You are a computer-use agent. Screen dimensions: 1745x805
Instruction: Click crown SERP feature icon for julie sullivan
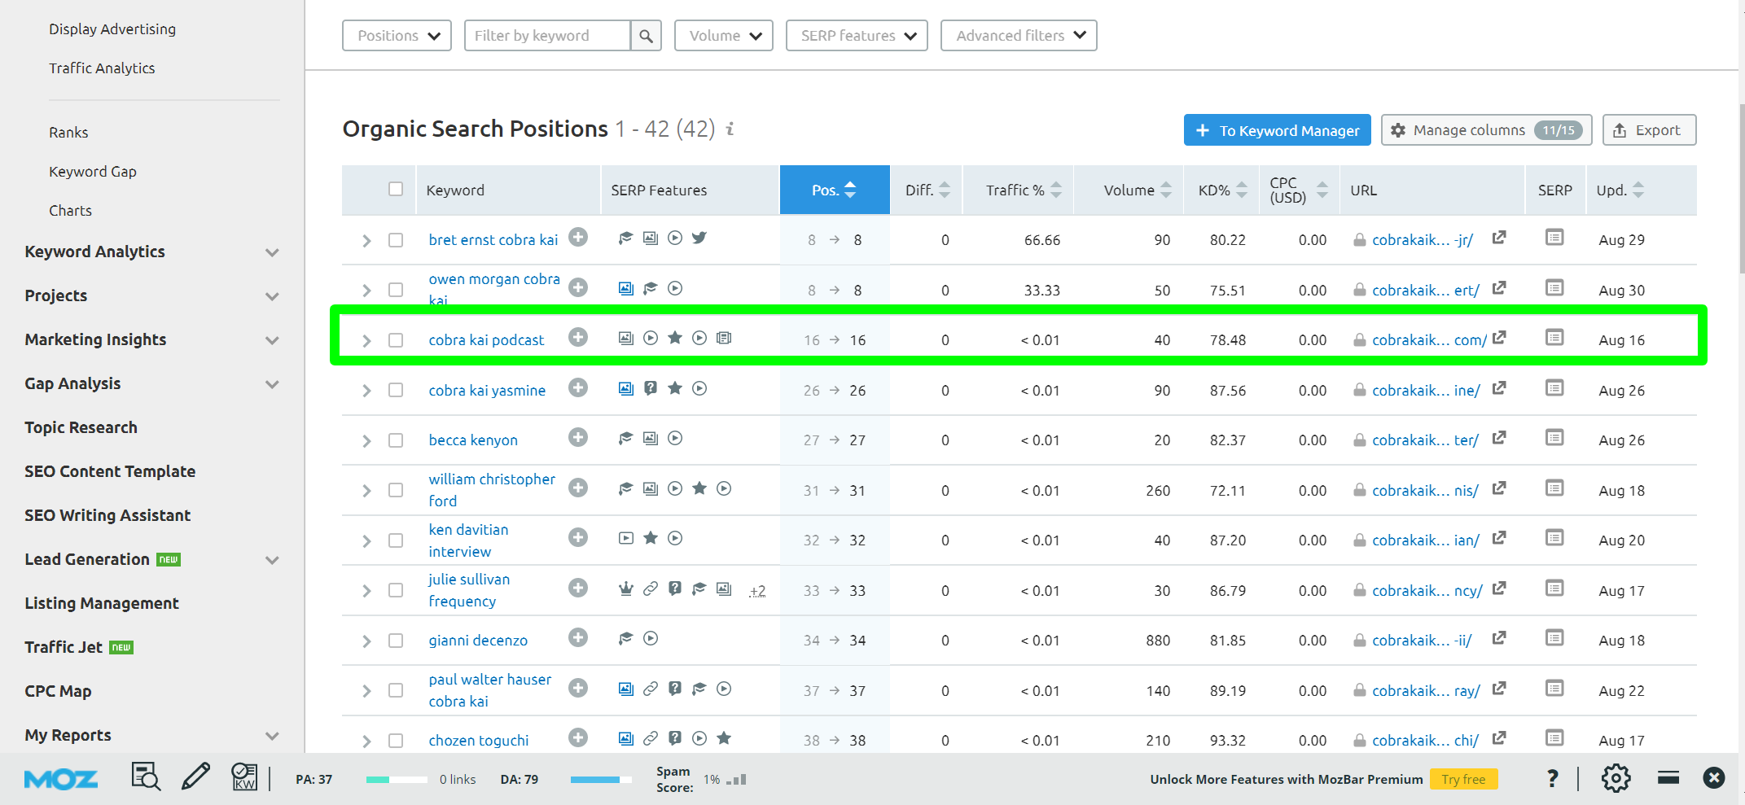[x=625, y=588]
